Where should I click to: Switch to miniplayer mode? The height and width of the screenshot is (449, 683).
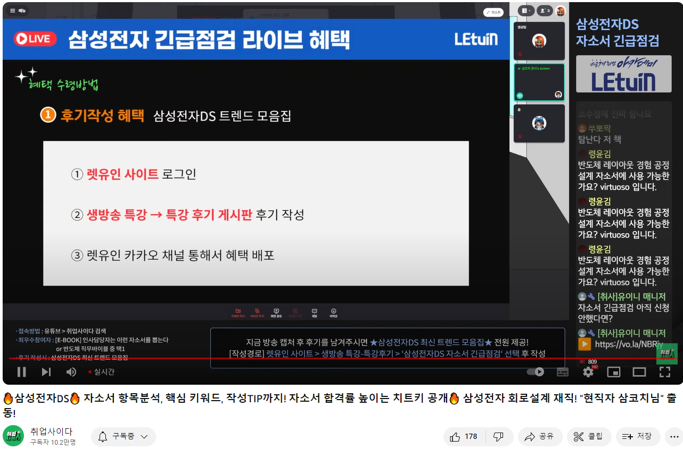pyautogui.click(x=614, y=372)
